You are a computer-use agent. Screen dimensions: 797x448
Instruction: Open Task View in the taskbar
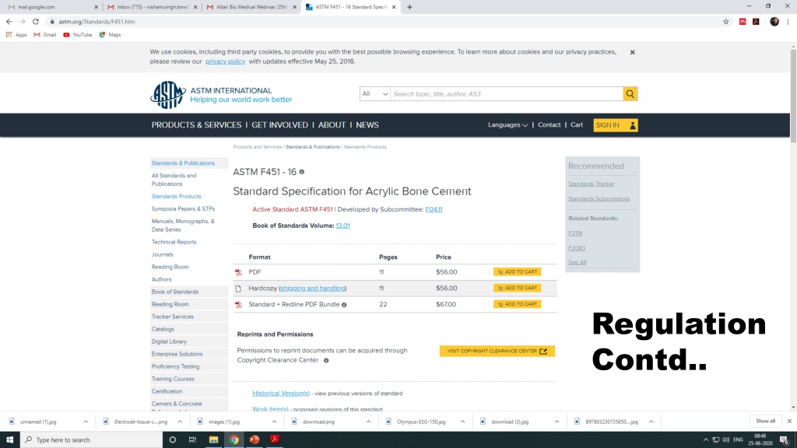pos(192,440)
